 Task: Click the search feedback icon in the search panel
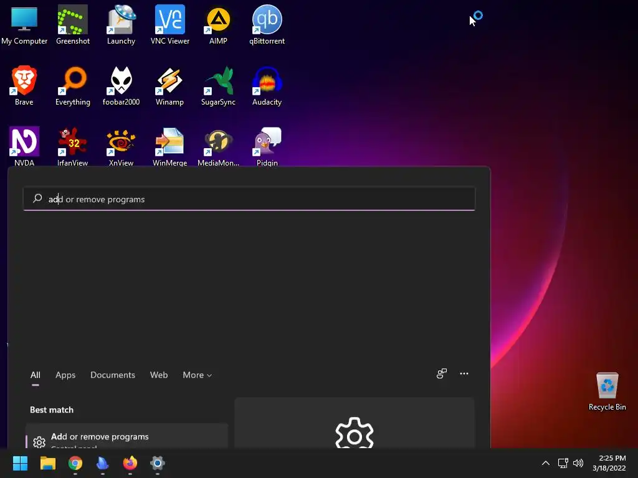pos(442,373)
